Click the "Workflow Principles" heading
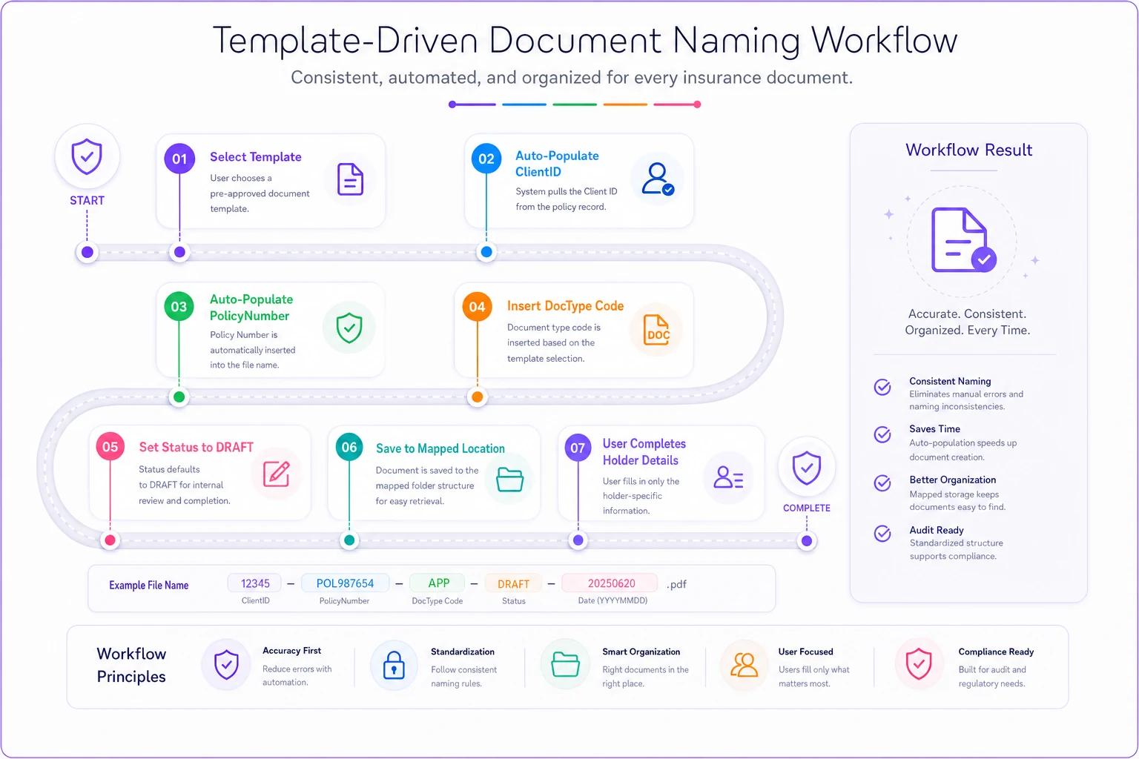 (131, 665)
